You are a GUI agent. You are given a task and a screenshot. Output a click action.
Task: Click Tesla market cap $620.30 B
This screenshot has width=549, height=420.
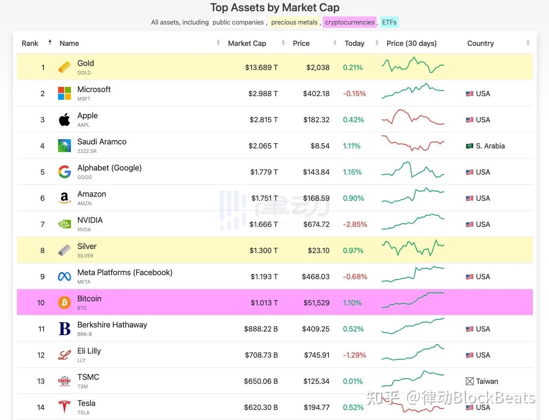[x=261, y=408]
